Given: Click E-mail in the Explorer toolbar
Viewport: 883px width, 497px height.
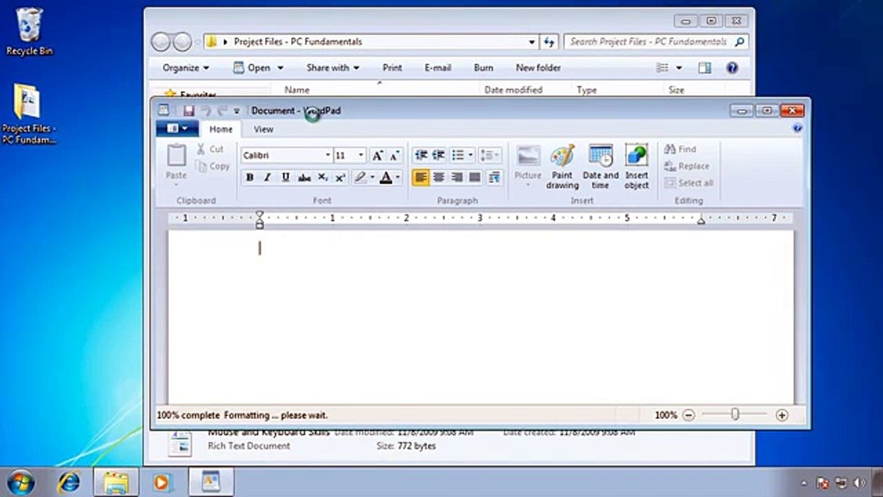Looking at the screenshot, I should 438,68.
